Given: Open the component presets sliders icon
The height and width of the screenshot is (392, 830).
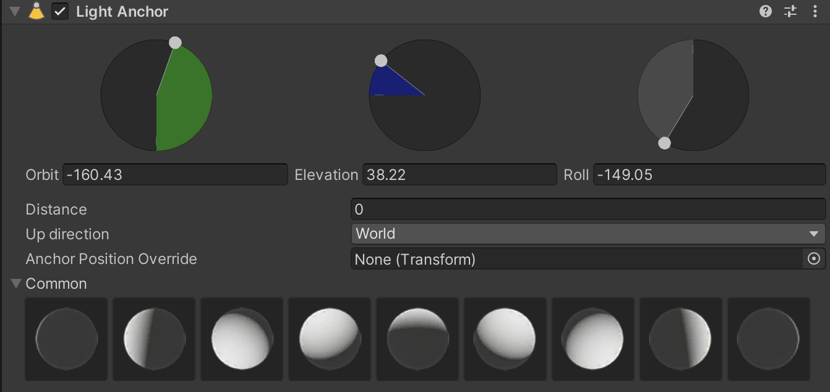Looking at the screenshot, I should point(790,12).
